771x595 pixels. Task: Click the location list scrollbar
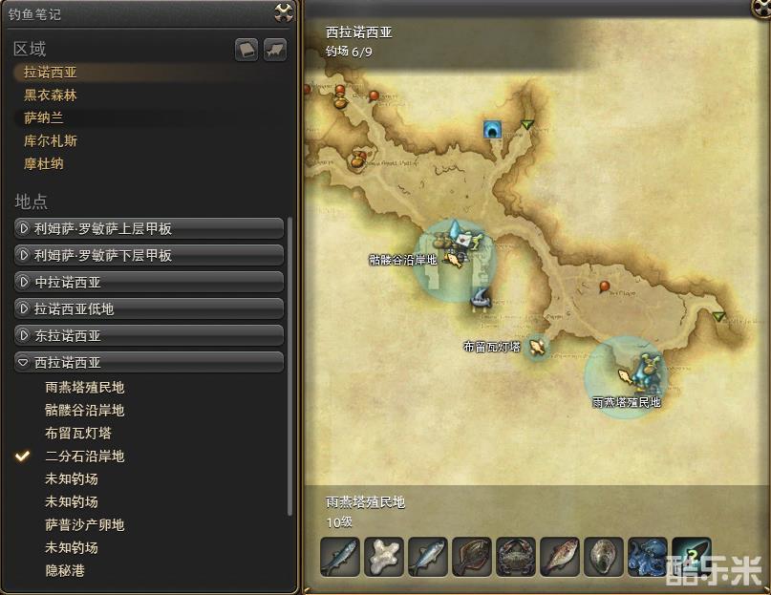point(289,367)
